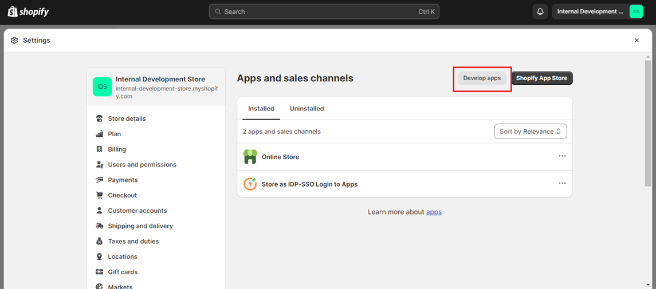Click the Locations pin icon
This screenshot has height=289, width=656.
[100, 256]
